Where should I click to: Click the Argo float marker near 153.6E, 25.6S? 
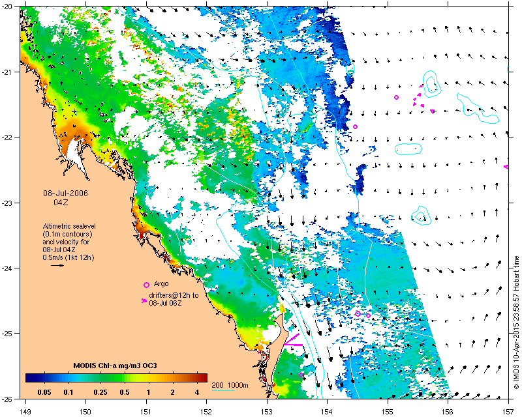(x=301, y=375)
